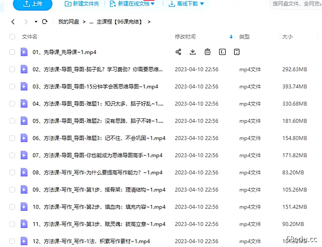Click the video thumbnail of 03、方法课-导图
Viewport: 322px width, 247px height.
(x=24, y=86)
